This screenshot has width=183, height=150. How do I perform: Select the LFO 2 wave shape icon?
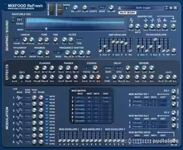tap(19, 104)
